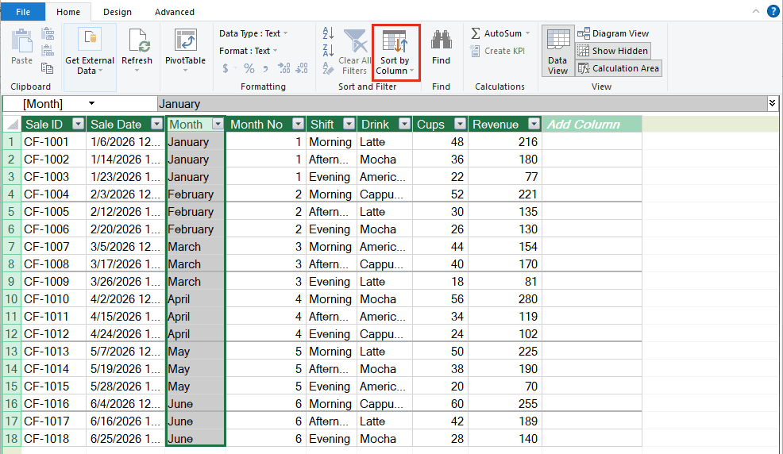The width and height of the screenshot is (783, 454).
Task: Switch to the Advanced tab
Action: pyautogui.click(x=174, y=11)
